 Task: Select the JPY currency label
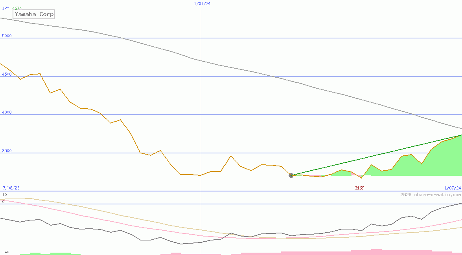click(x=6, y=8)
